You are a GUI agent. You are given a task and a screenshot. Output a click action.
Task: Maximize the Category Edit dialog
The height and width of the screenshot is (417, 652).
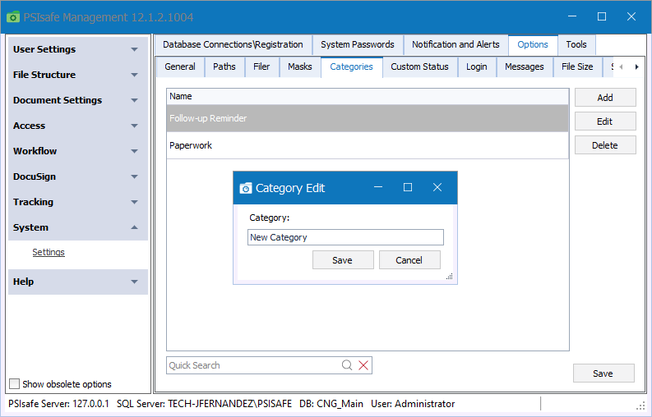(408, 187)
